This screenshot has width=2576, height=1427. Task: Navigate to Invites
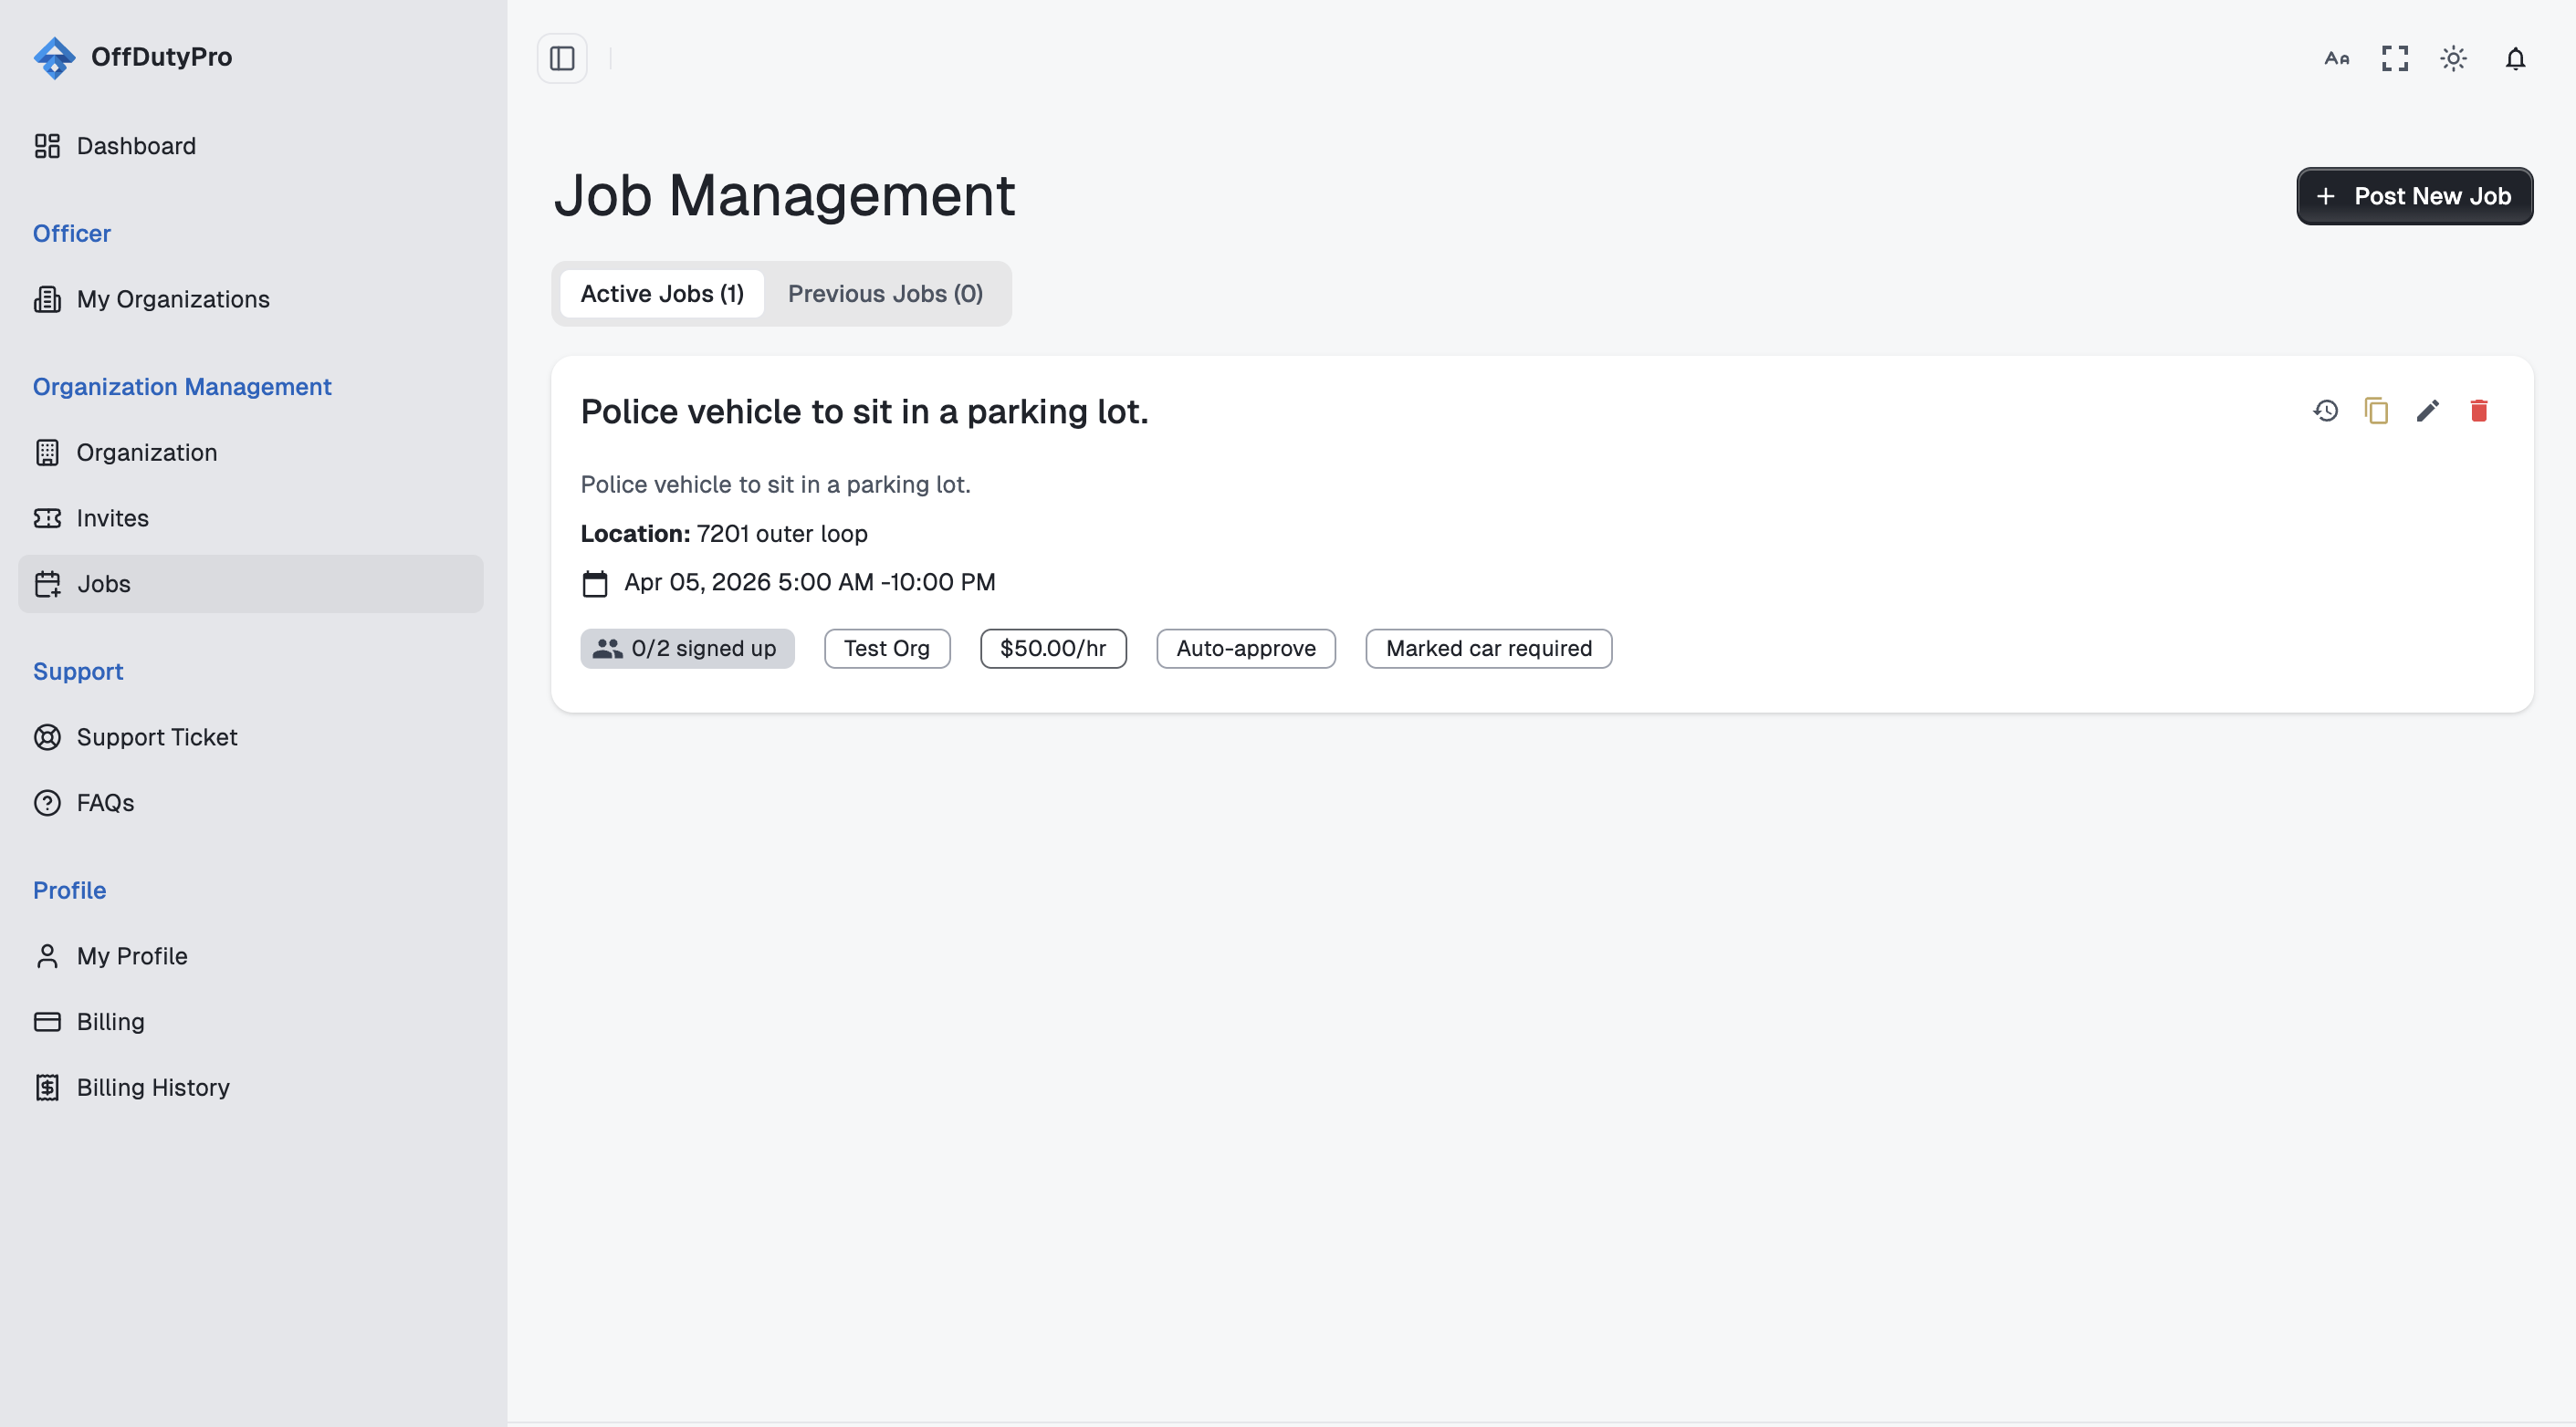(x=251, y=517)
